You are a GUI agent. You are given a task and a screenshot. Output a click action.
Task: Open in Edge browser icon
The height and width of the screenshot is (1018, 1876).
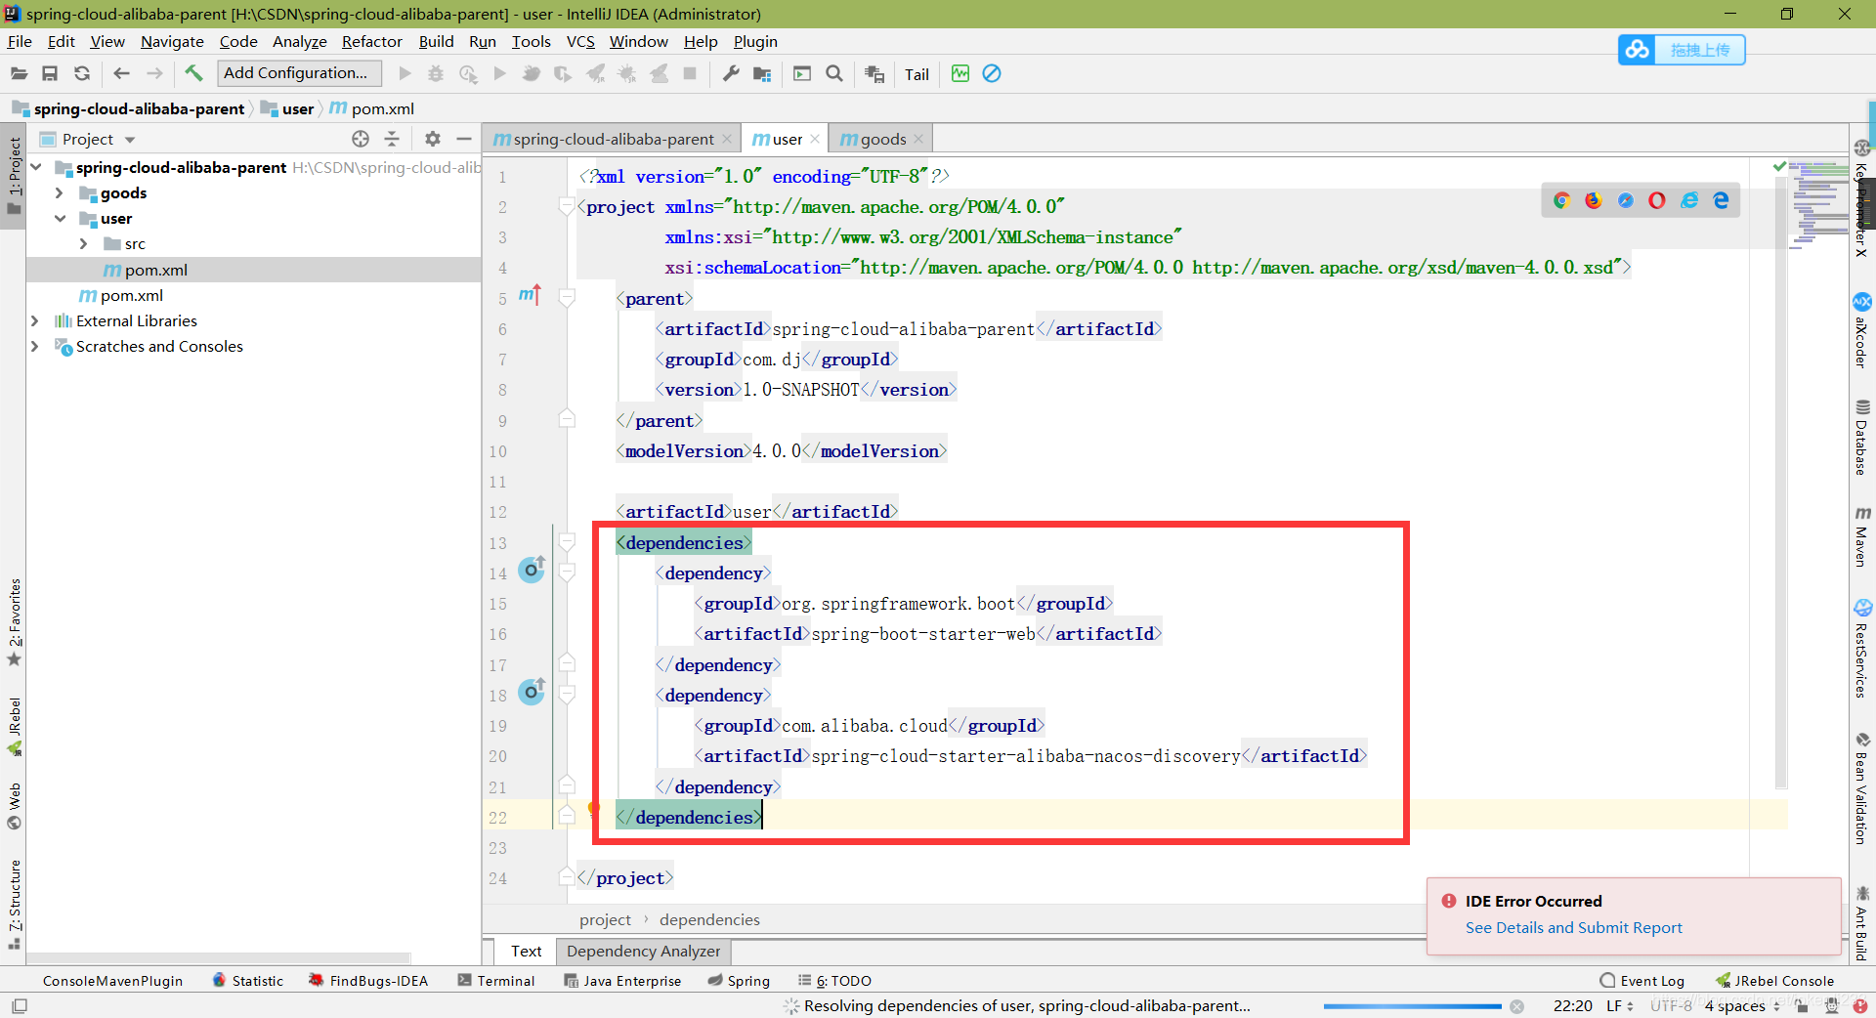(x=1722, y=200)
